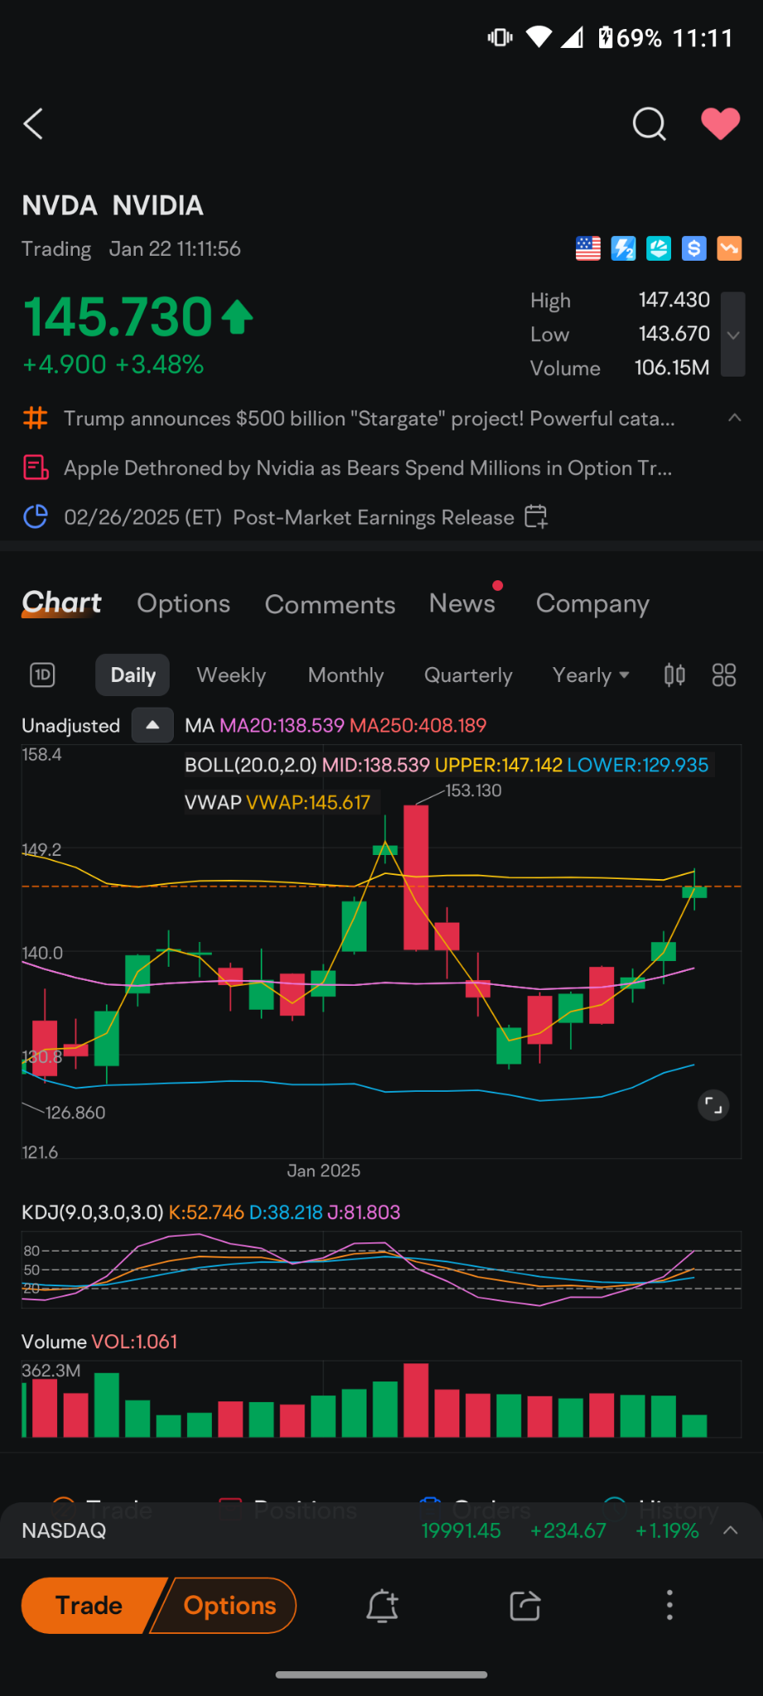Select the Weekly timeframe

pos(231,675)
